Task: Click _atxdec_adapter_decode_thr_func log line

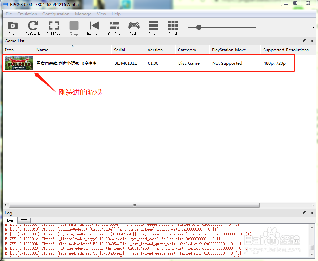Action: point(127,248)
